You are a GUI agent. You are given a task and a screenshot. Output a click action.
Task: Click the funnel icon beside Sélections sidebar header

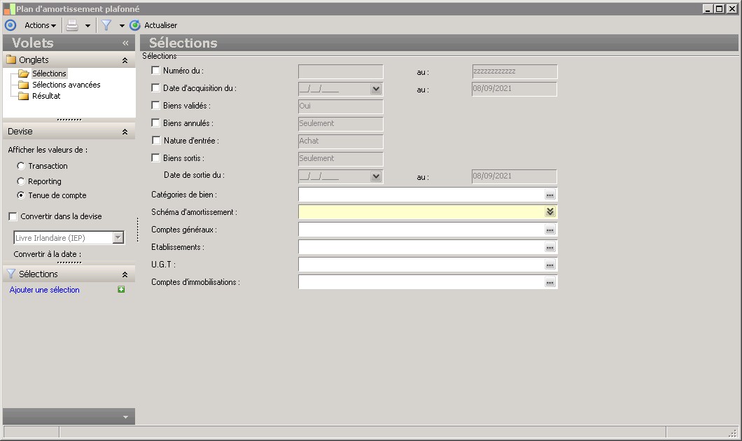11,274
